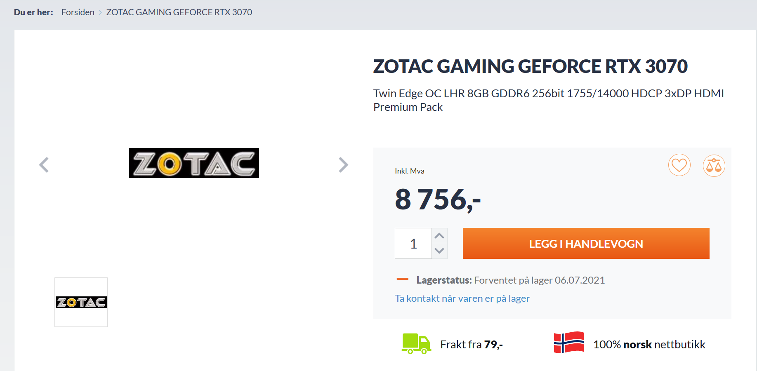
Task: Click the orange stock status dash indicator
Action: (x=402, y=279)
